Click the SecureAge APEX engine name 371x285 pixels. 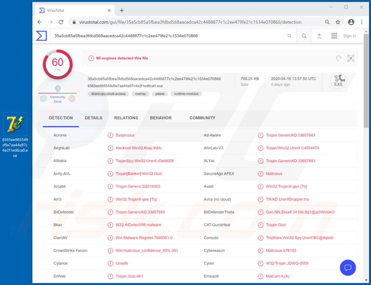pyautogui.click(x=219, y=174)
